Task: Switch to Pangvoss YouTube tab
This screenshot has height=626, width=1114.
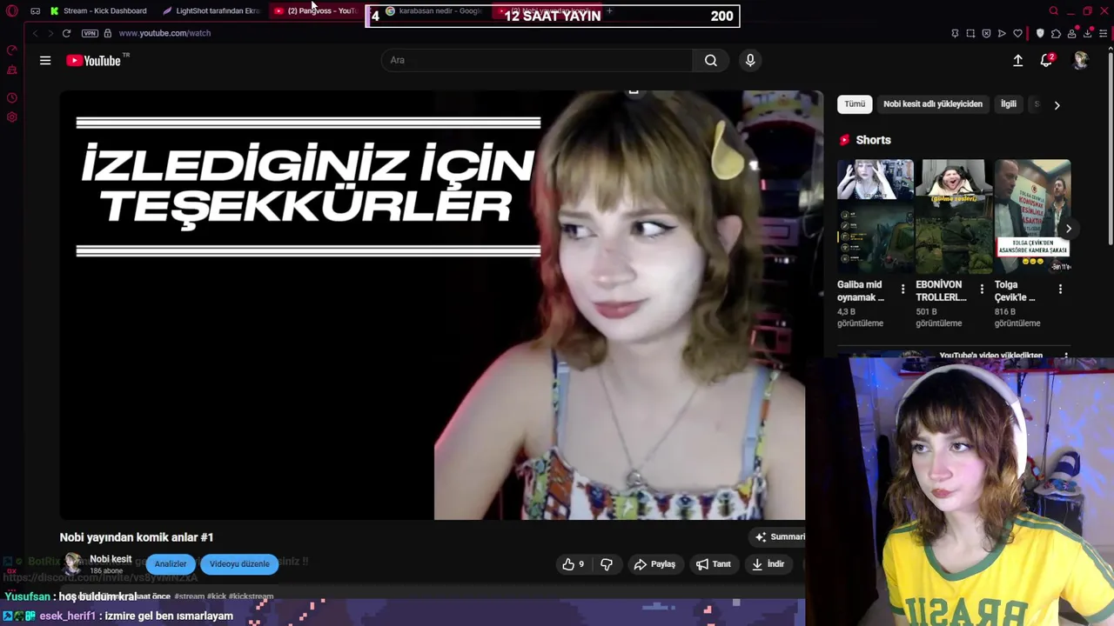Action: pos(315,10)
